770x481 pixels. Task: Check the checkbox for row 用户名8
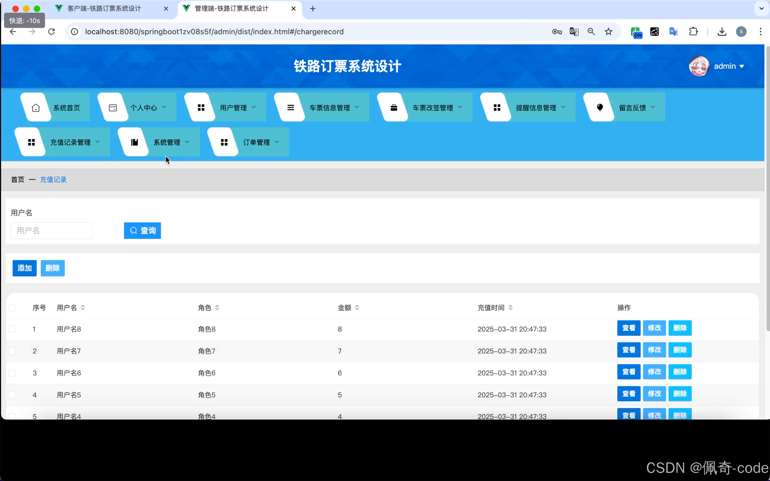click(12, 329)
